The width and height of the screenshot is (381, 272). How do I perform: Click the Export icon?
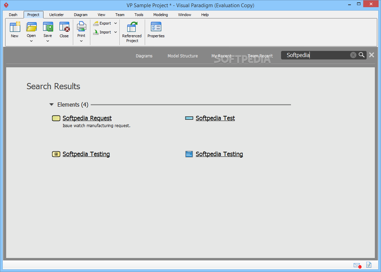[96, 23]
